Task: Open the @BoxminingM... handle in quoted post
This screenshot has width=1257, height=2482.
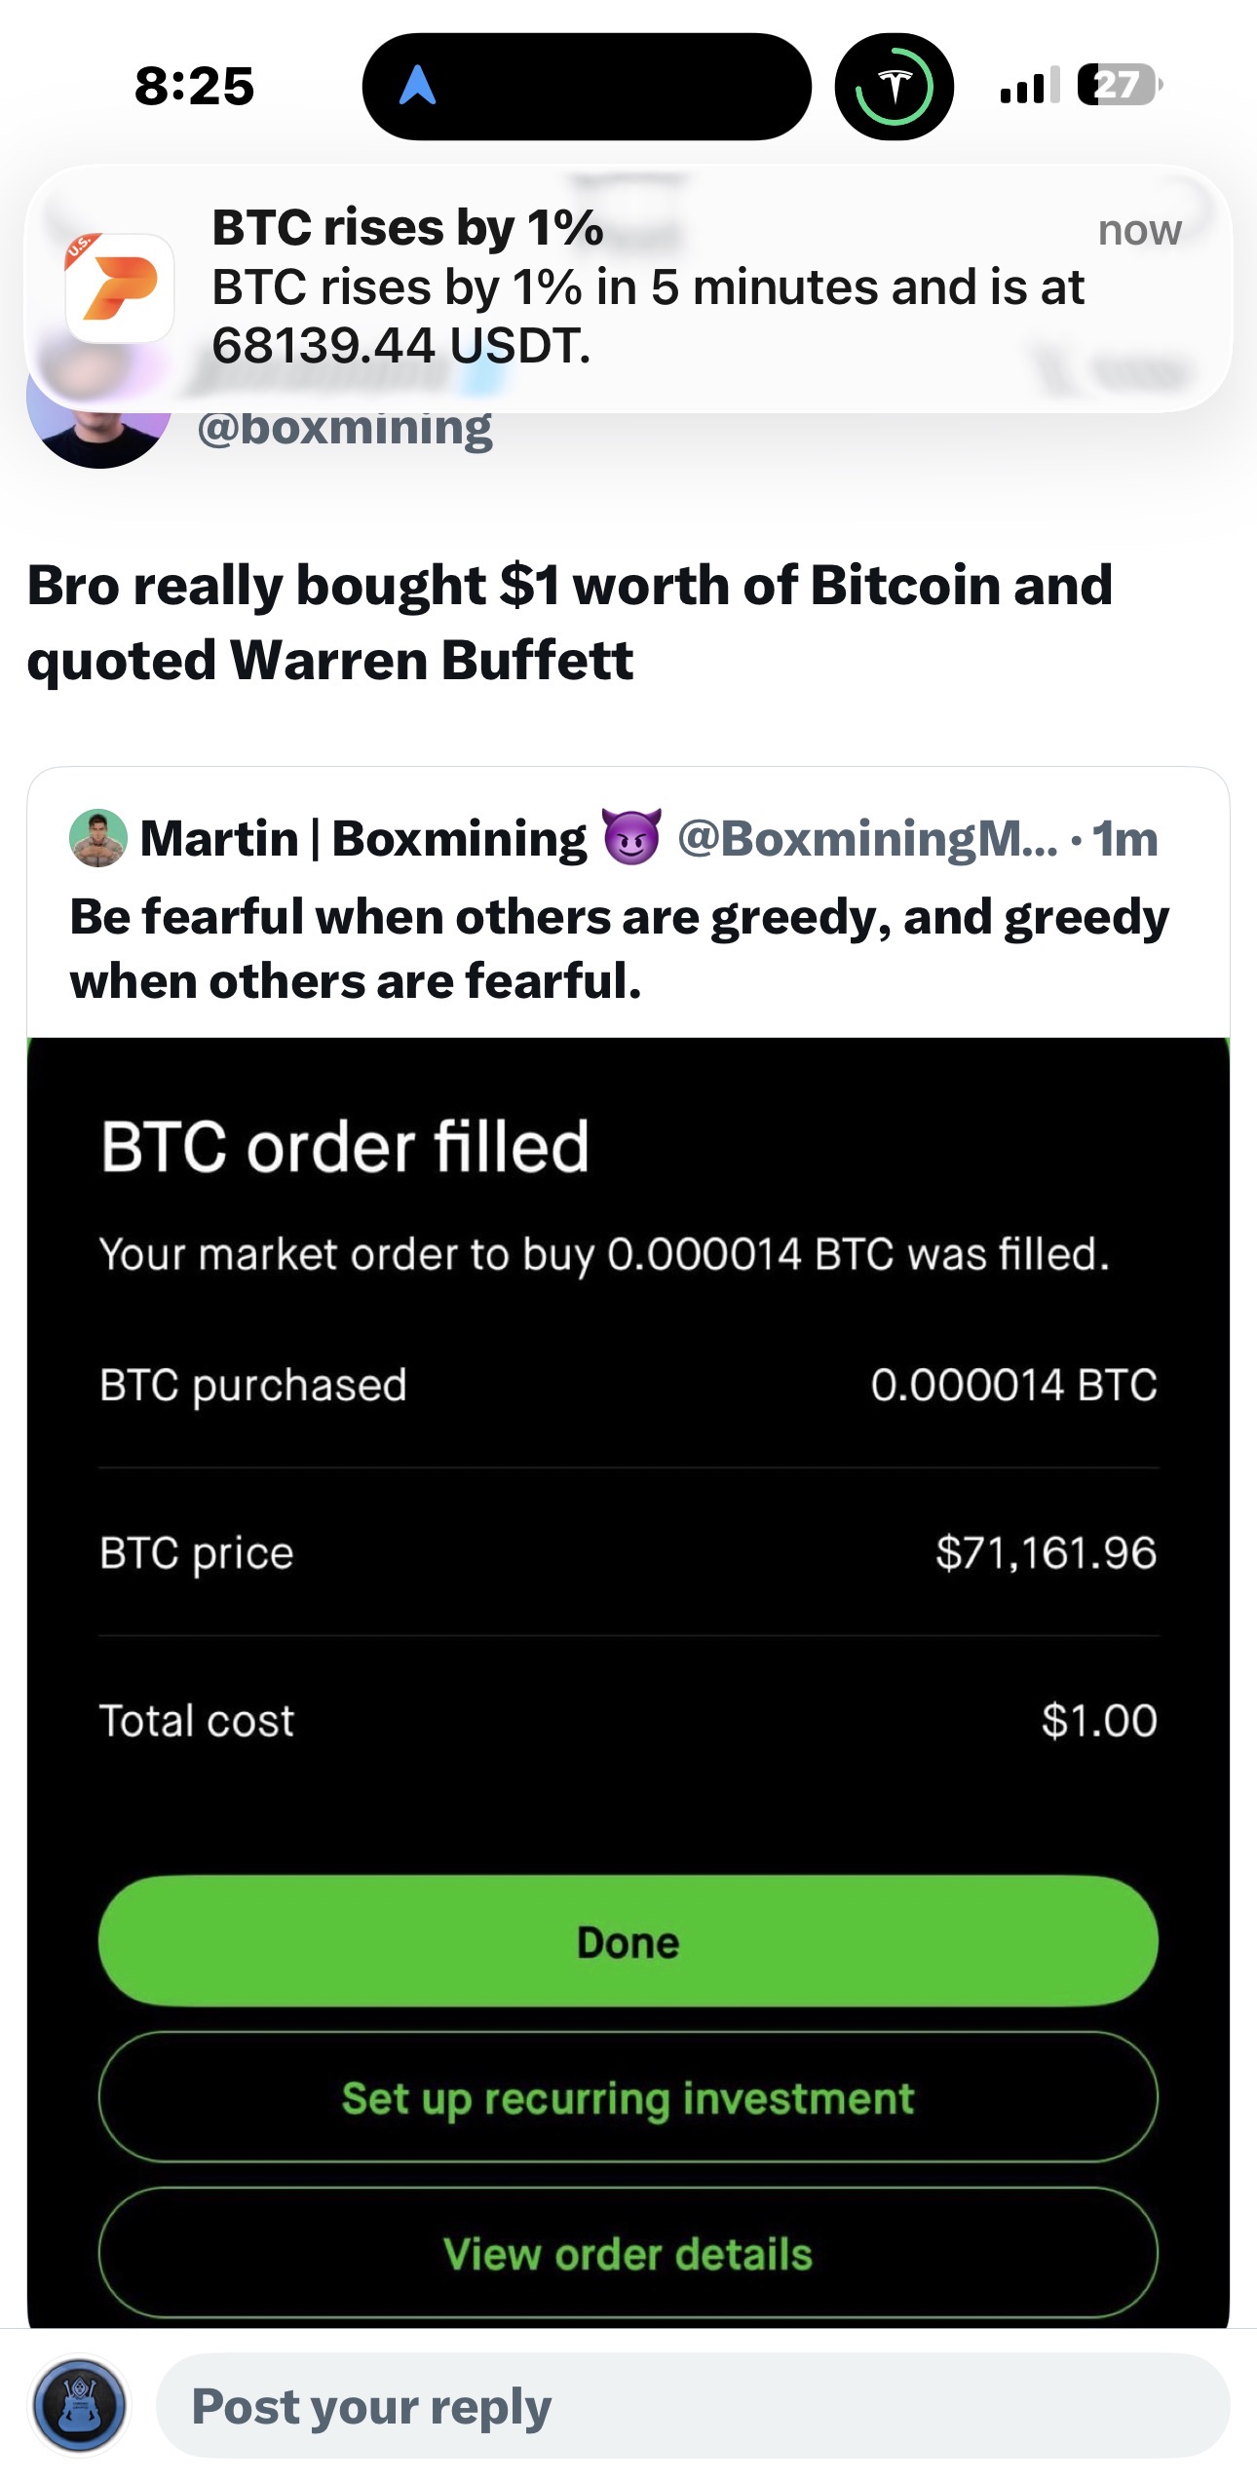Action: (867, 838)
